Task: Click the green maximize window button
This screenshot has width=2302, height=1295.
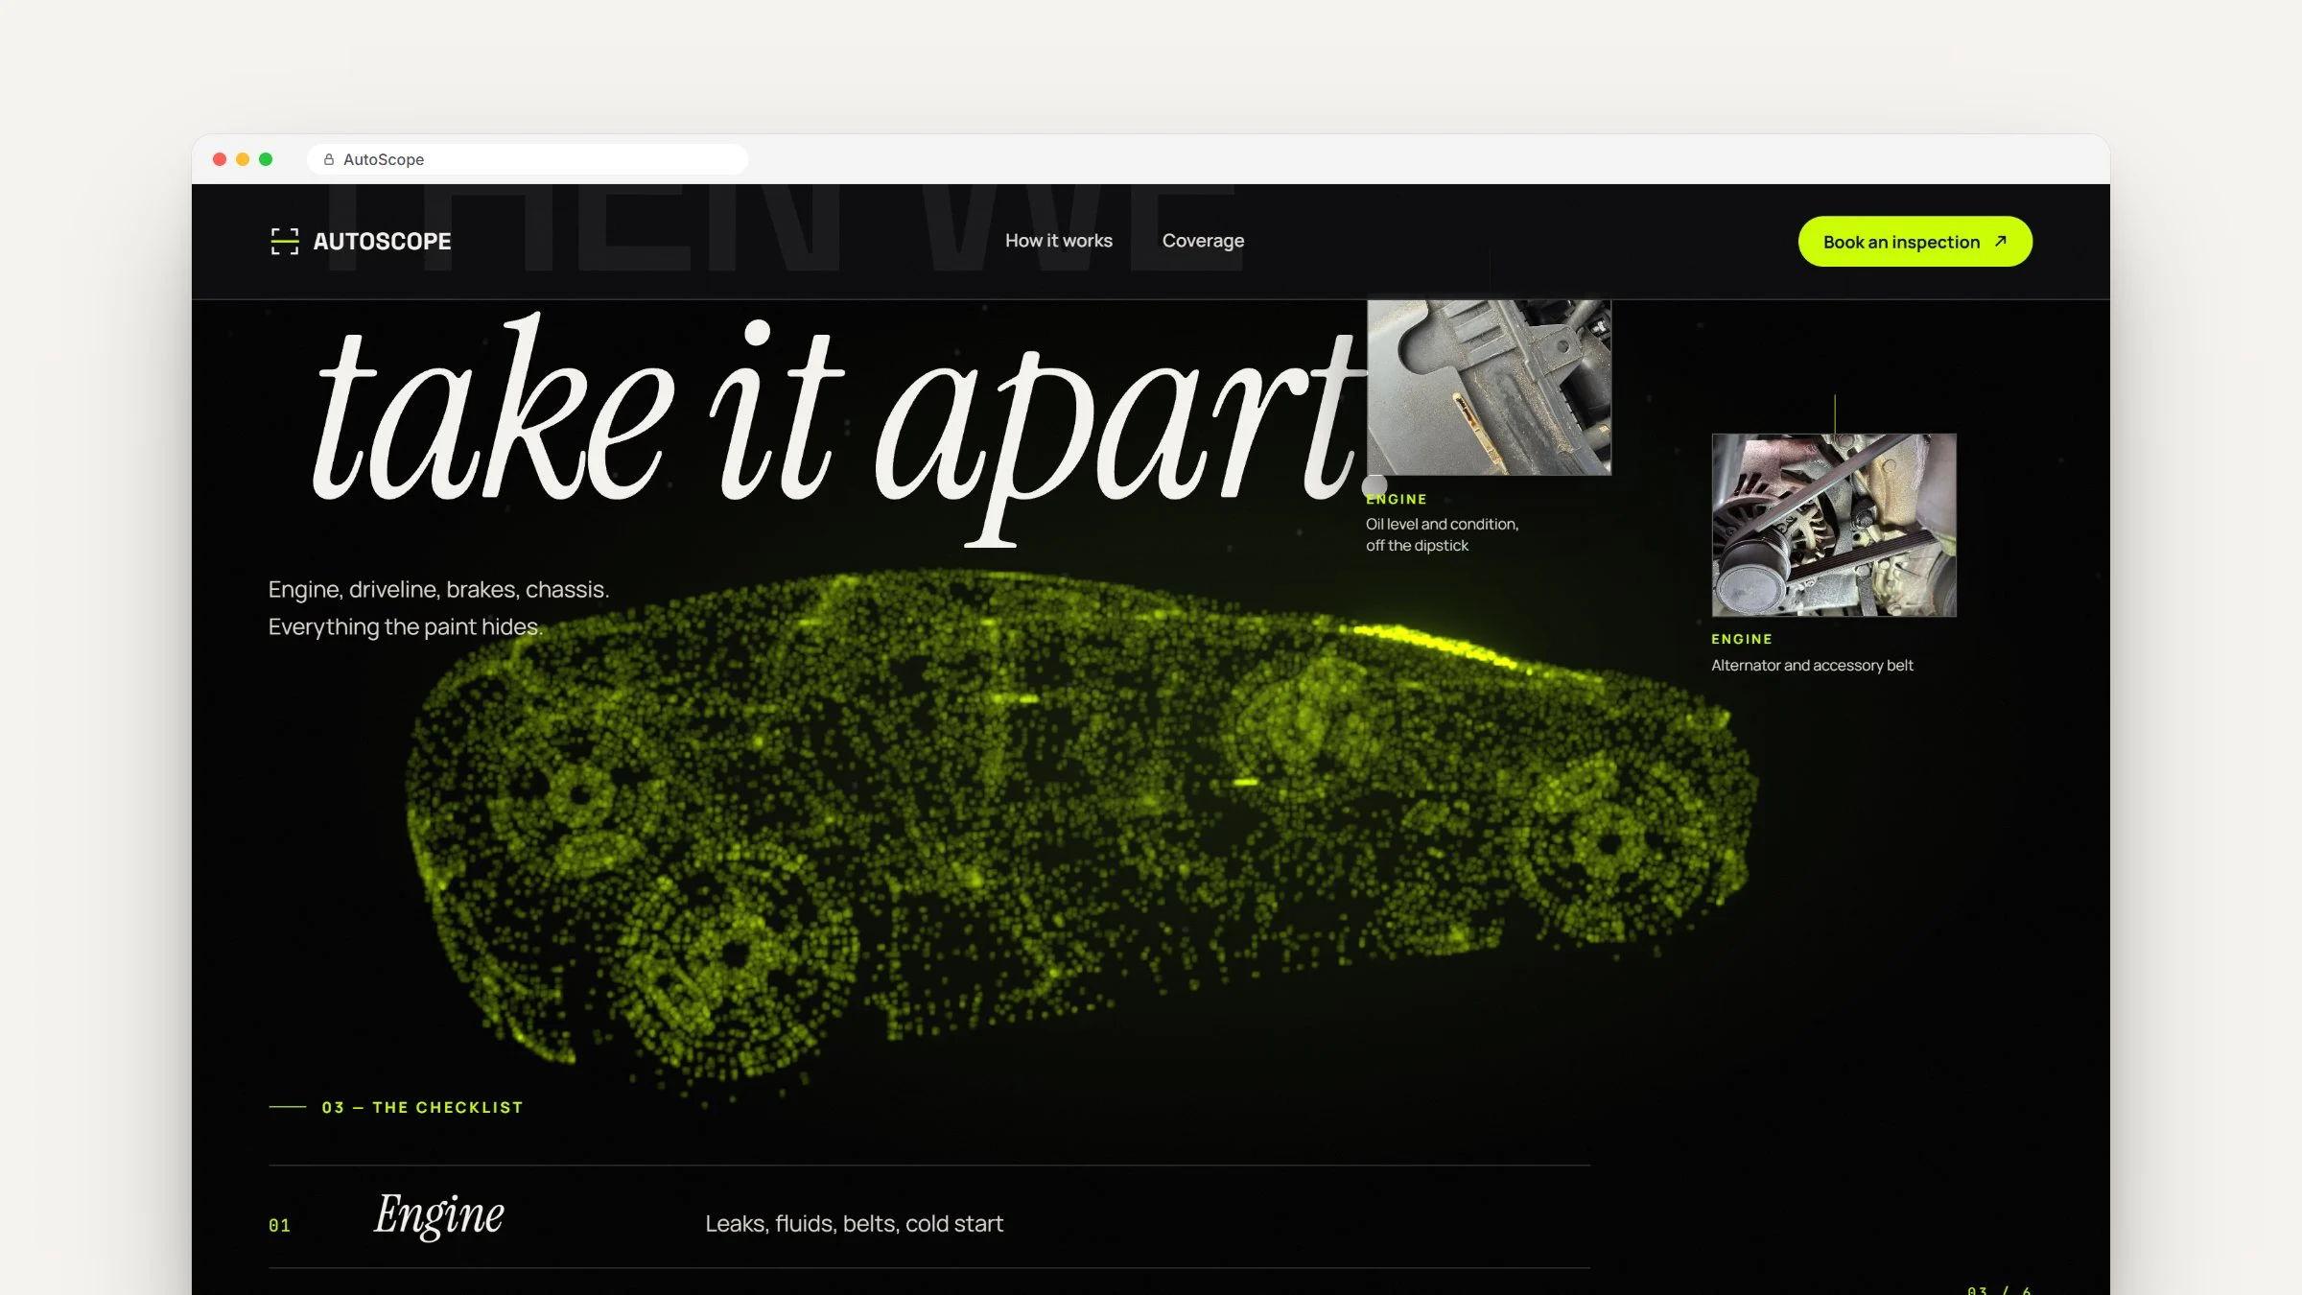Action: (x=266, y=159)
